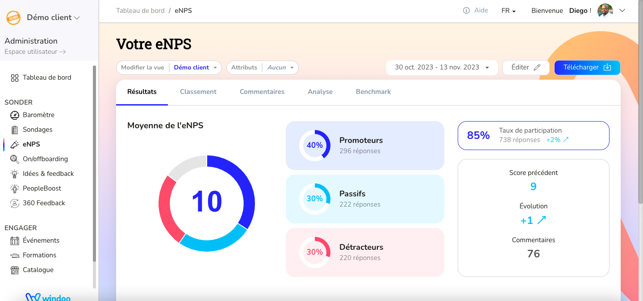643x301 pixels.
Task: Expand the user menu chevron beside avatar
Action: (622, 11)
